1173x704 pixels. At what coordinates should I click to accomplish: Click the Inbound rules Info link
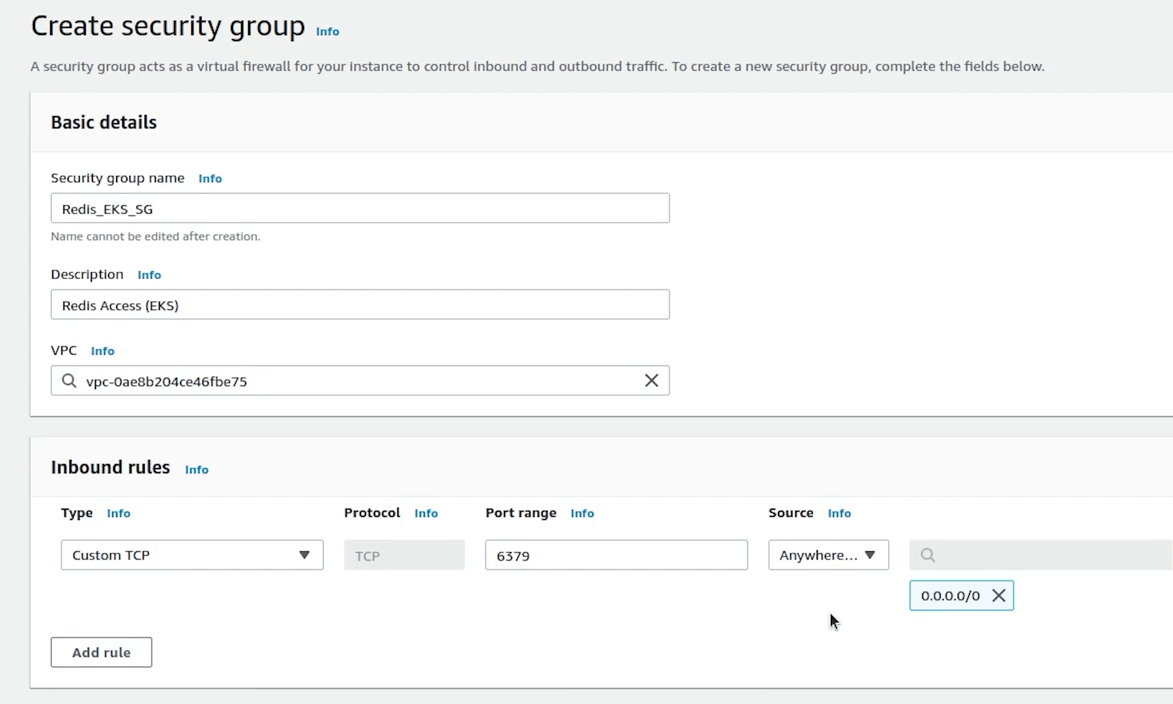point(197,469)
